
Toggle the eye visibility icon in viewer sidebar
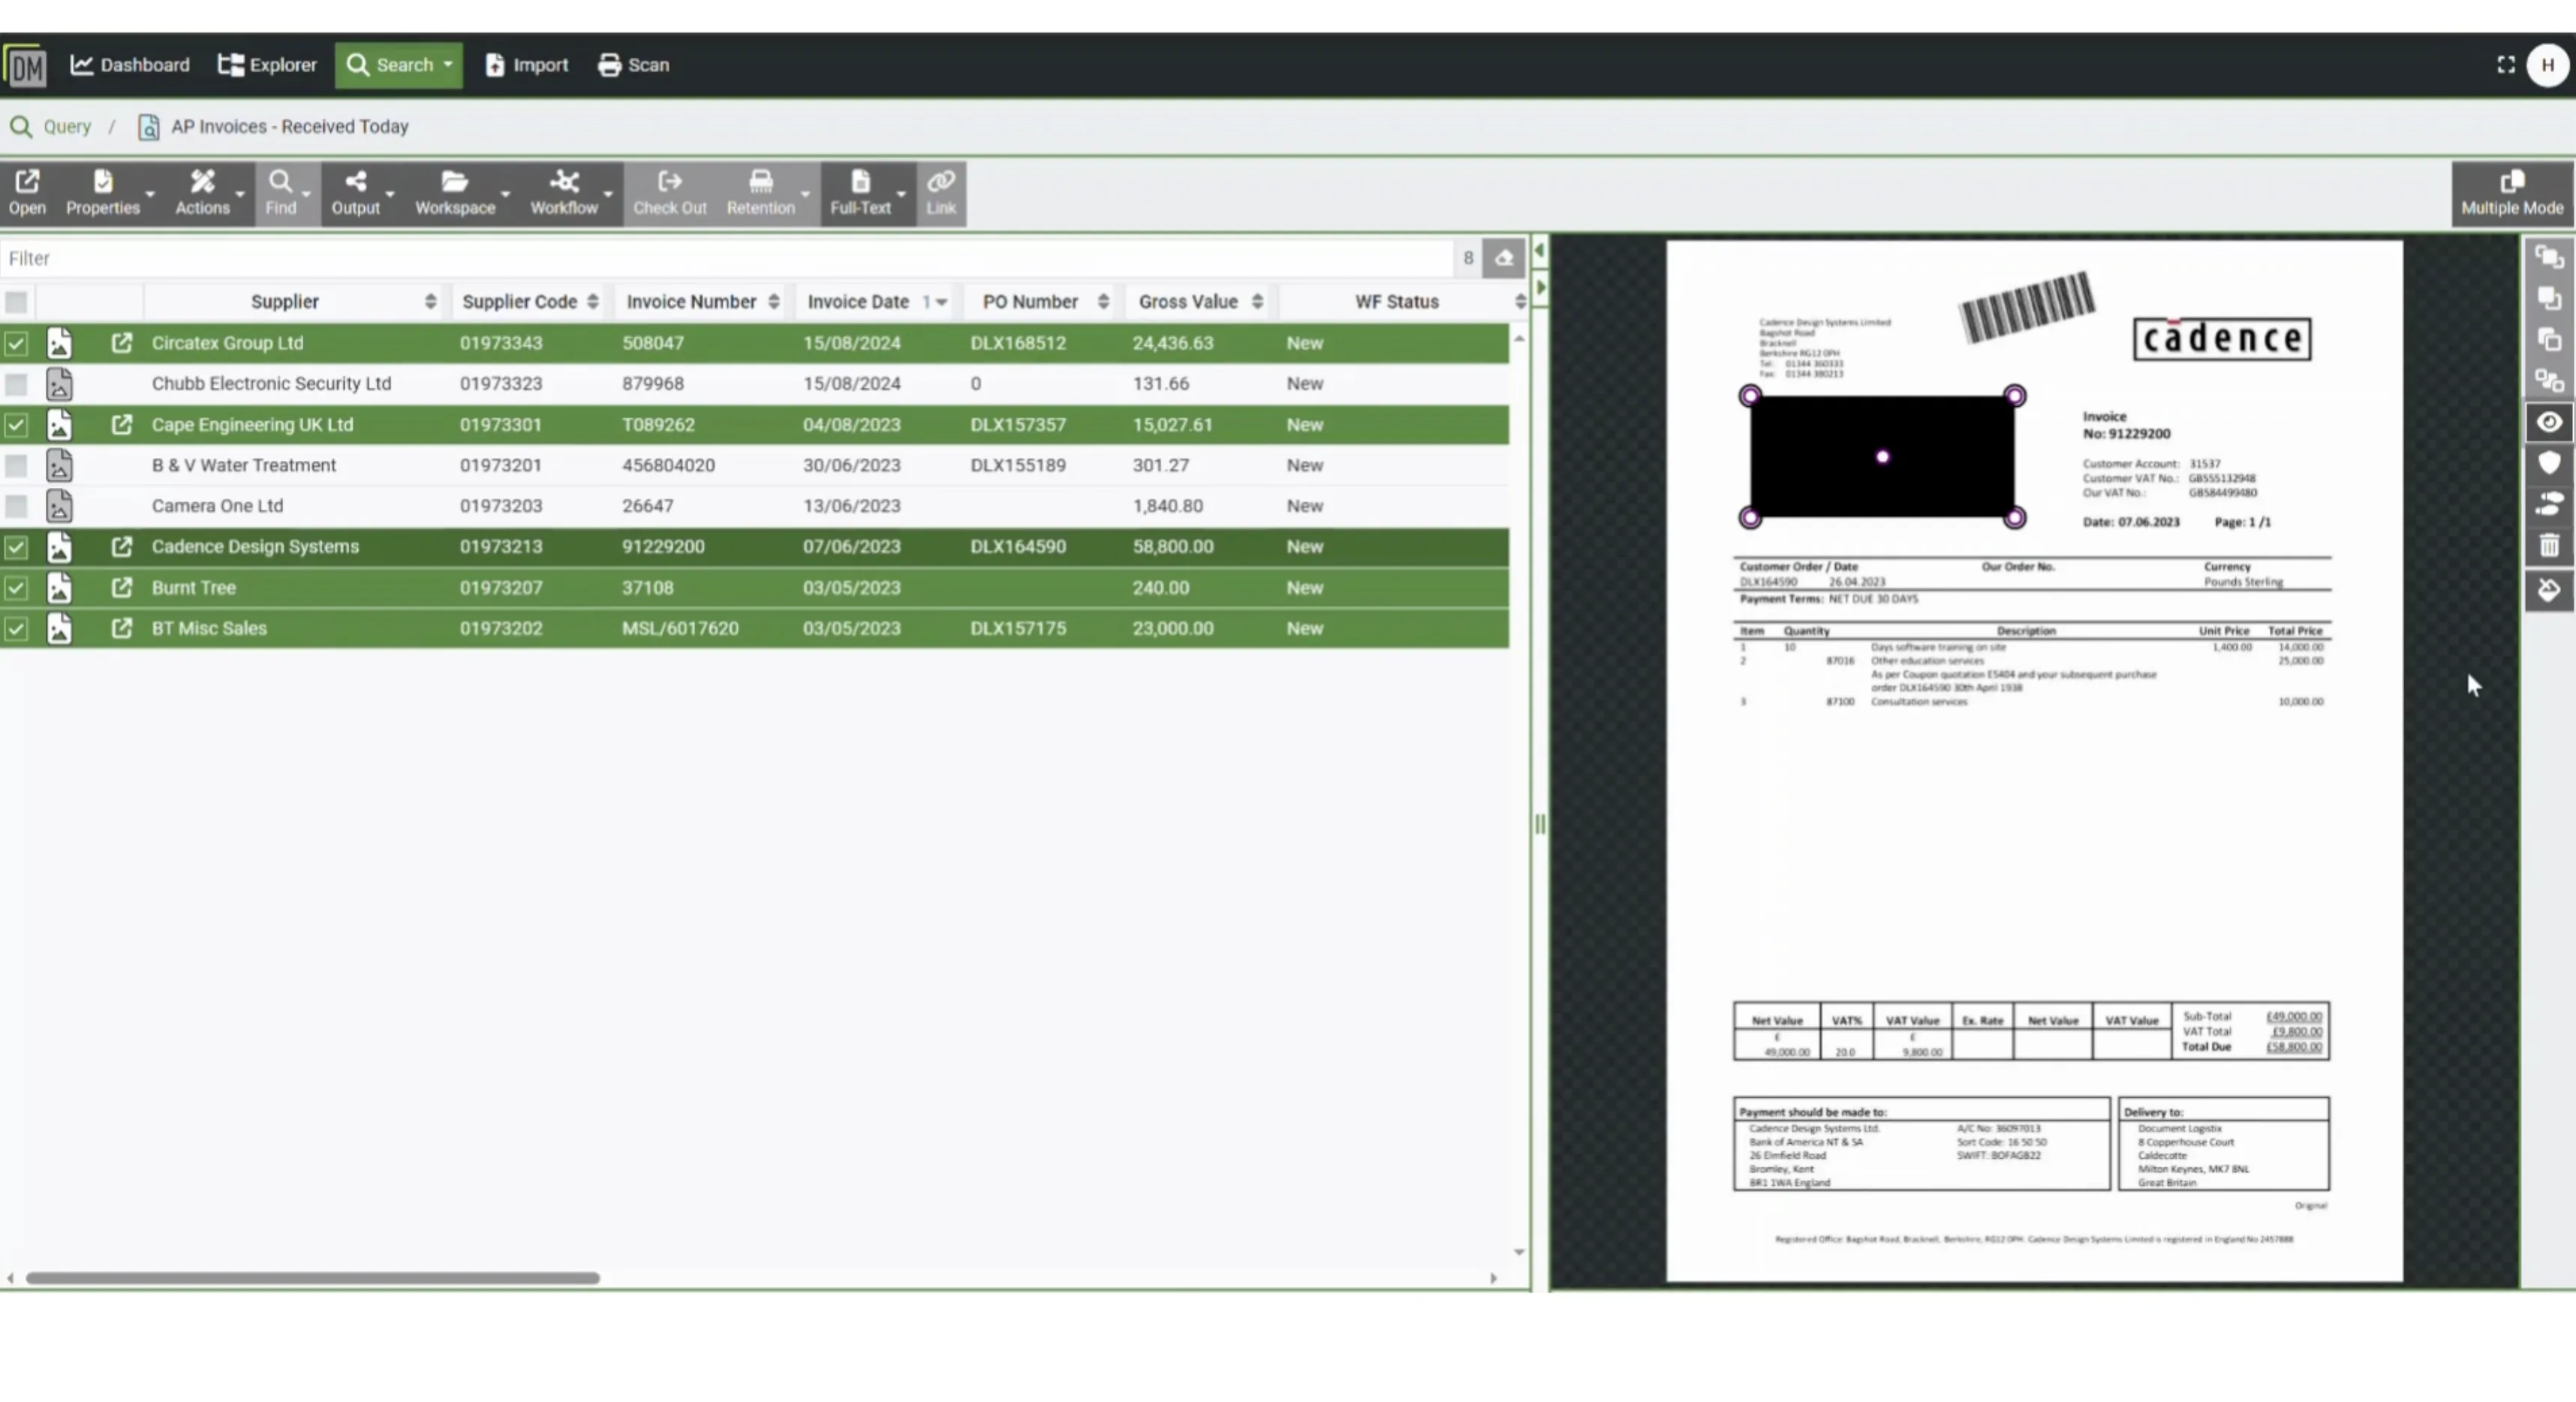click(x=2548, y=422)
